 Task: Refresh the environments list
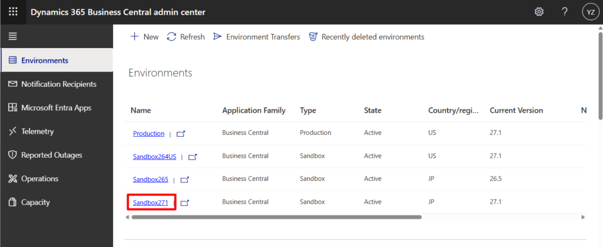(186, 37)
